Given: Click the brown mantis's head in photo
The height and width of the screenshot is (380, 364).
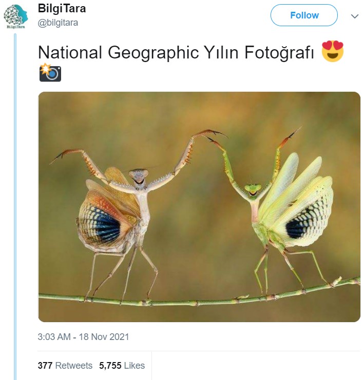Looking at the screenshot, I should 139,177.
